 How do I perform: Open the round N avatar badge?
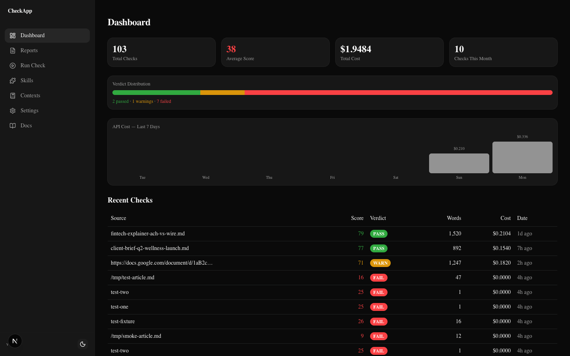click(15, 341)
